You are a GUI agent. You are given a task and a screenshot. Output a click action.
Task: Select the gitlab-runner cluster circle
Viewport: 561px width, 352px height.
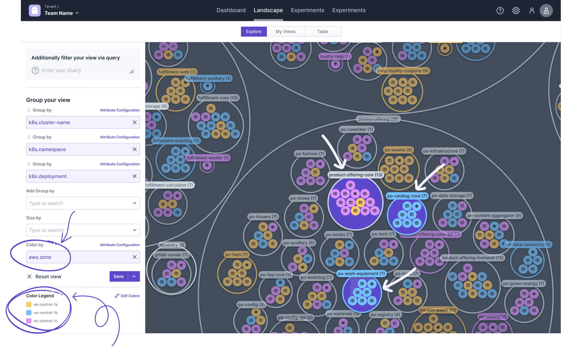(x=172, y=274)
